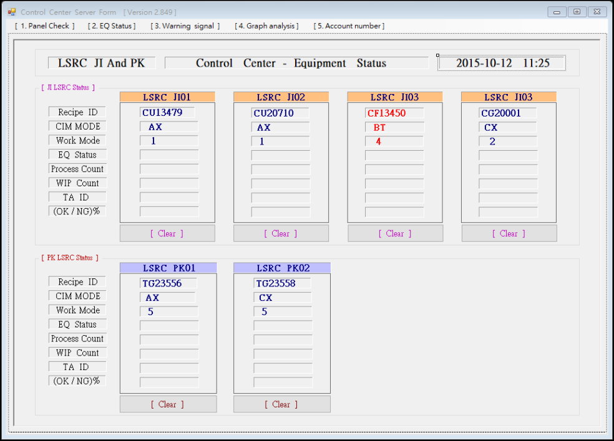
Task: Click Clear below the red CF13450 panel
Action: tap(395, 234)
